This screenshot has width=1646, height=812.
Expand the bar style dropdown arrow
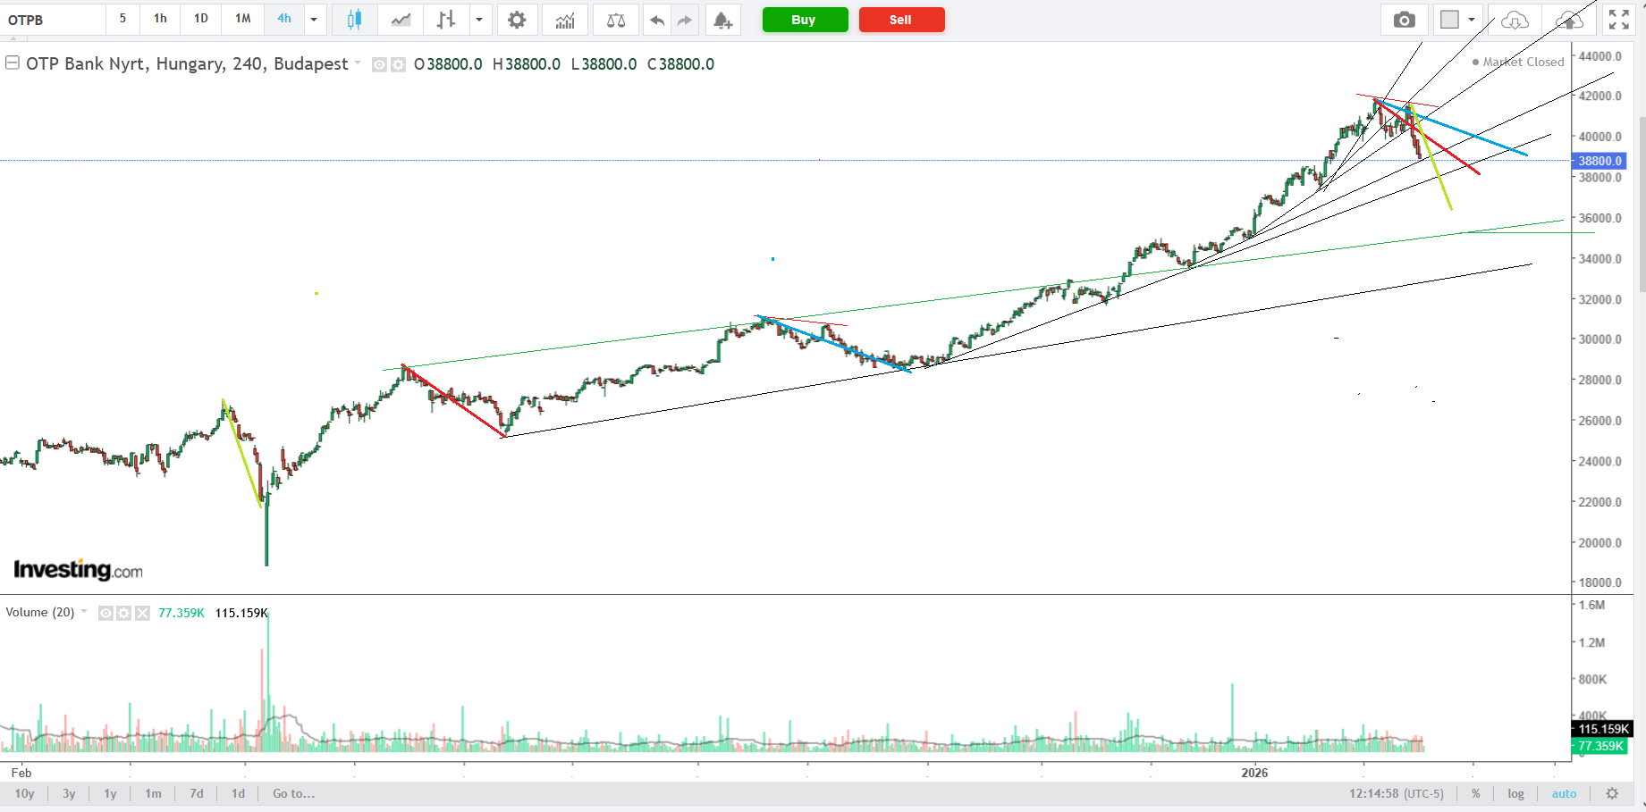click(479, 20)
